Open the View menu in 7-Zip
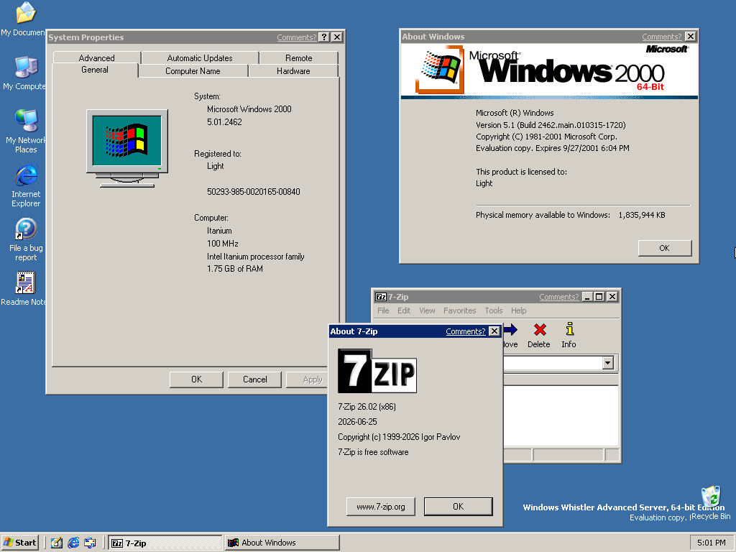Screen dimensions: 736x552 (x=427, y=310)
